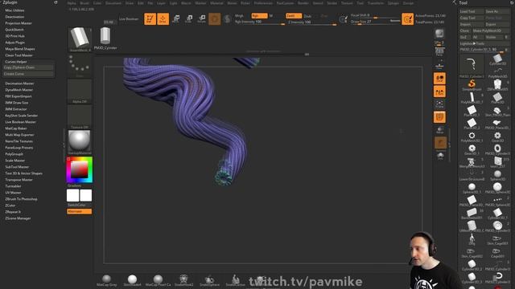The width and height of the screenshot is (515, 289).
Task: Open the Texture Off selector
Action: 80,117
